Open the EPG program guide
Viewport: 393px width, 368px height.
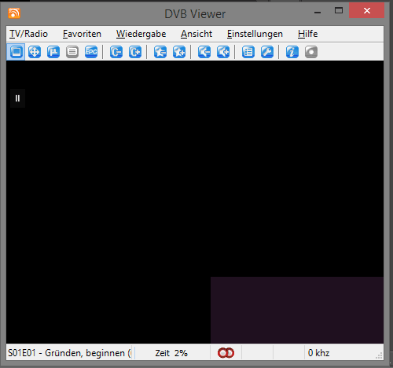[91, 52]
